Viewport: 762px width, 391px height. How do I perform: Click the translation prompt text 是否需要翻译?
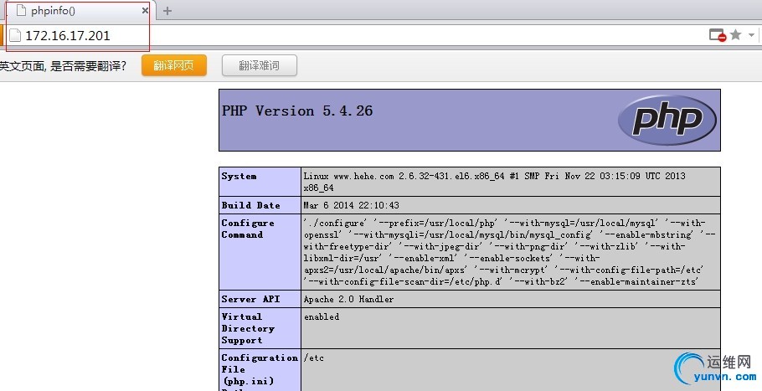point(89,65)
